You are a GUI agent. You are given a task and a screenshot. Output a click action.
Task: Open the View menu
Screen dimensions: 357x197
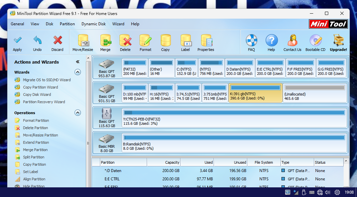coord(35,24)
